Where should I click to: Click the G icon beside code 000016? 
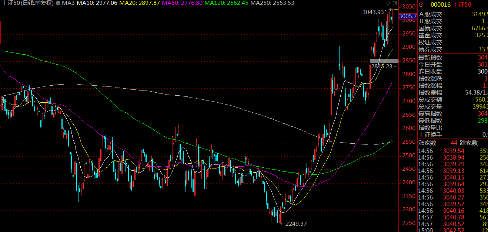tap(421, 4)
